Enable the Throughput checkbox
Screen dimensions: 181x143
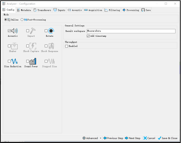[x=66, y=46]
